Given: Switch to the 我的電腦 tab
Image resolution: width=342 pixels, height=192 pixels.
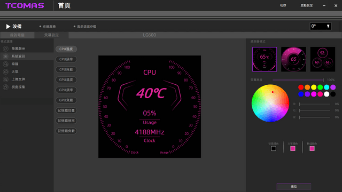Looking at the screenshot, I should pos(17,35).
